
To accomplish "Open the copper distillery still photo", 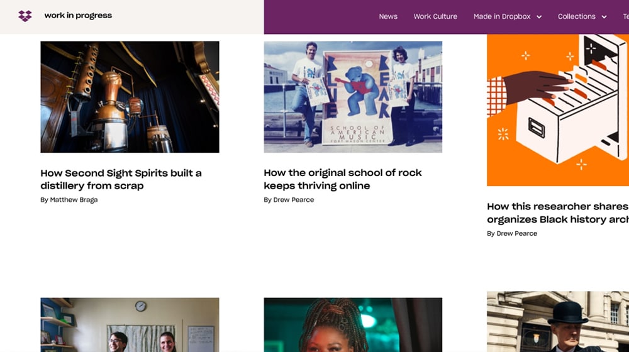I will click(130, 97).
